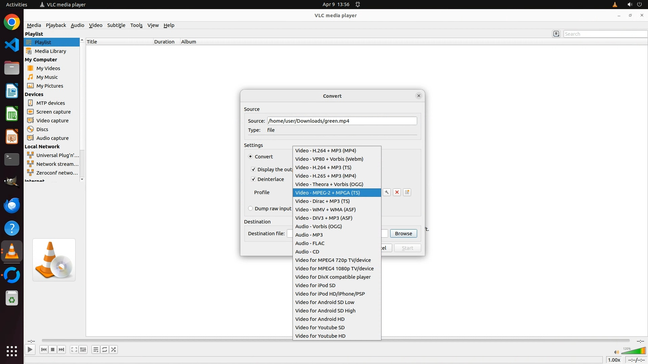Screen dimensions: 648x364
Task: Click the Browse button
Action: 403,234
